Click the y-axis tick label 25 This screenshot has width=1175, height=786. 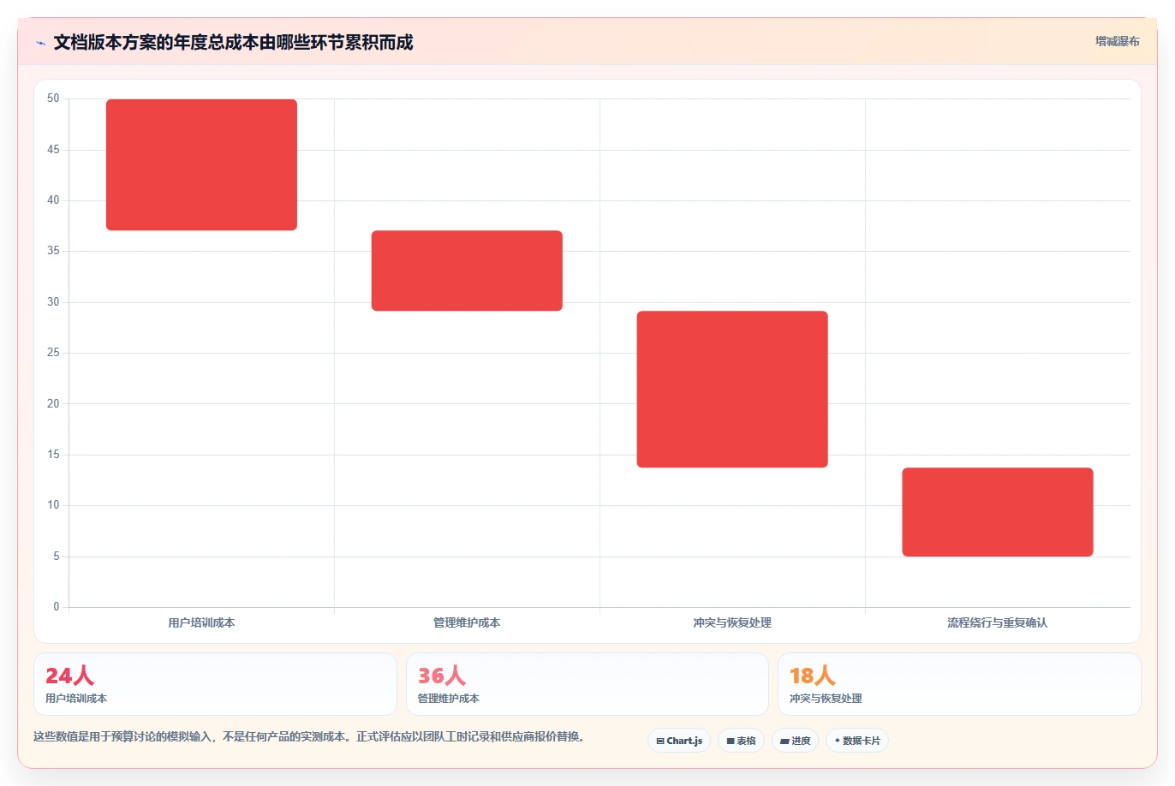tap(53, 353)
